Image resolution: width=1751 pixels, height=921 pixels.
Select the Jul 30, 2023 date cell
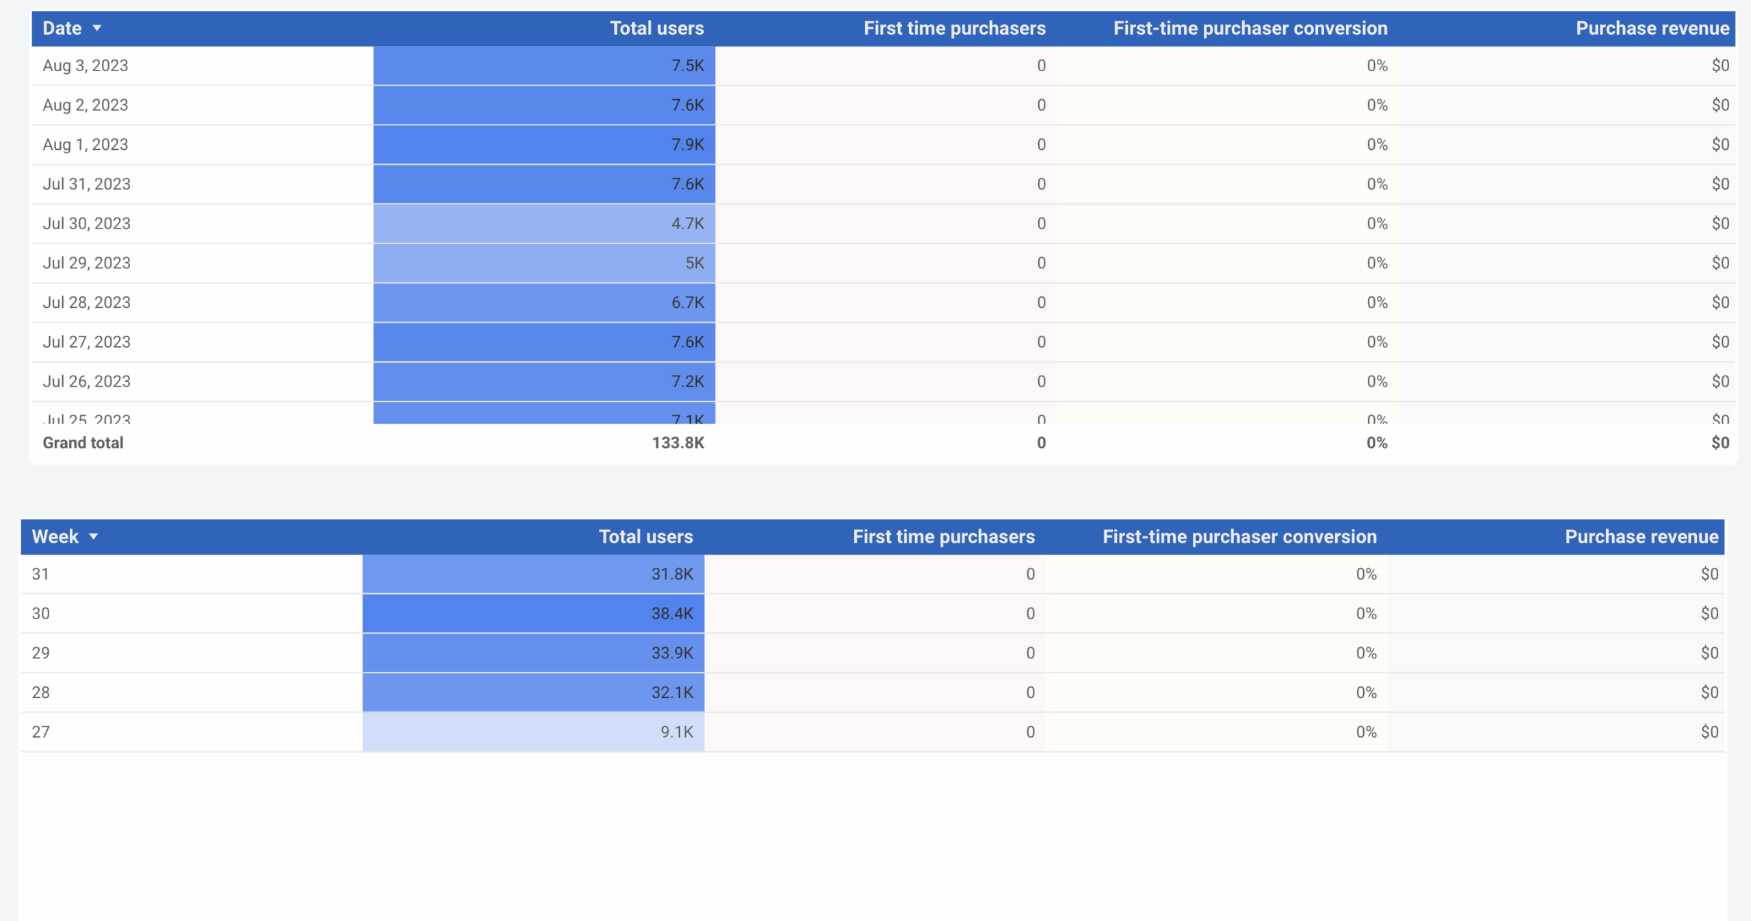coord(87,224)
